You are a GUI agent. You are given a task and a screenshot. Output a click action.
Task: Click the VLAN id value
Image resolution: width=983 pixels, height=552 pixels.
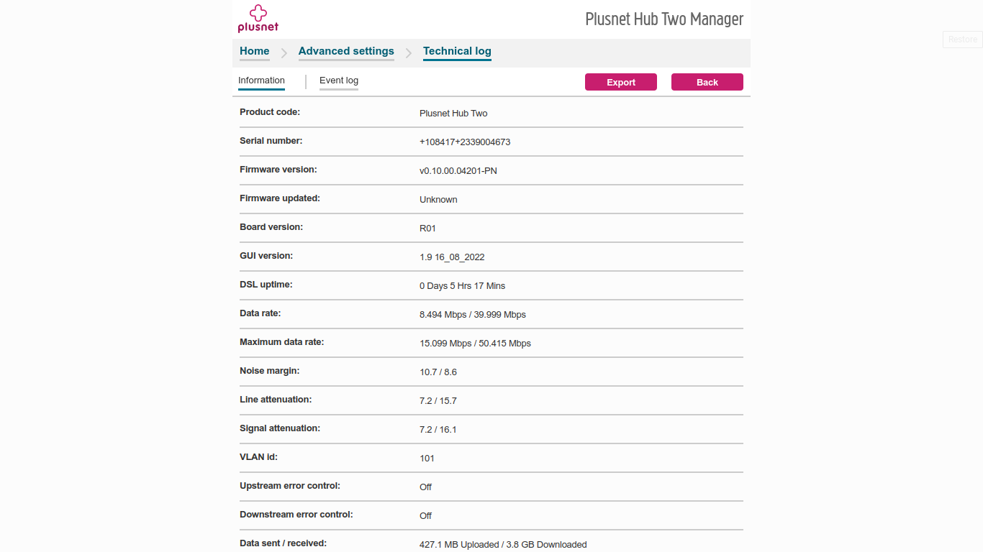426,458
